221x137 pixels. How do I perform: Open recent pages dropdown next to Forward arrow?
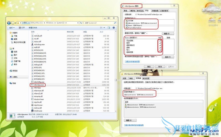click(x=15, y=23)
